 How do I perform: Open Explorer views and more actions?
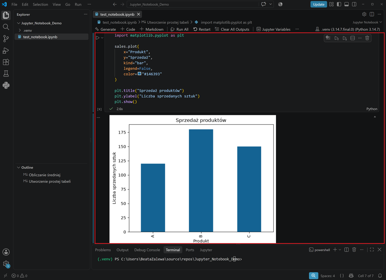click(86, 14)
